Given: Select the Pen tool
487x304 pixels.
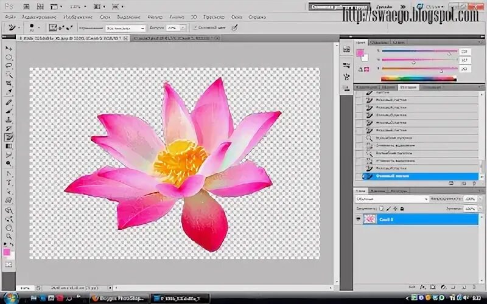Looking at the screenshot, I should pyautogui.click(x=9, y=174).
